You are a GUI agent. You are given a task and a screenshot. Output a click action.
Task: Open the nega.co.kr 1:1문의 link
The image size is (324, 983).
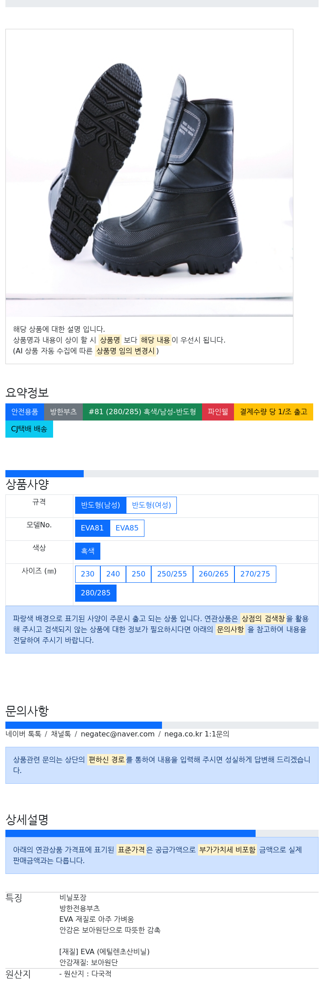197,734
